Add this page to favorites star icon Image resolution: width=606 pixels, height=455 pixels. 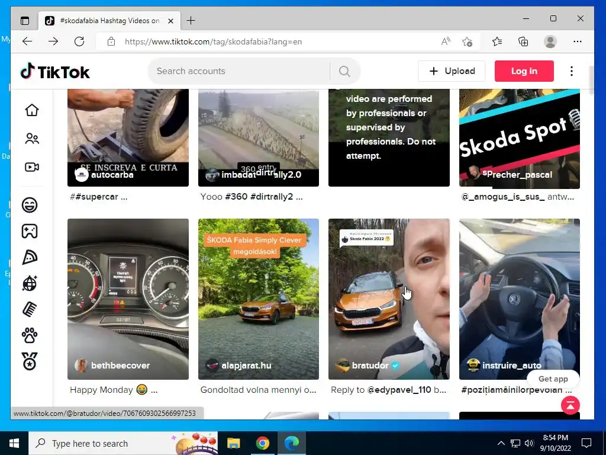click(x=468, y=41)
